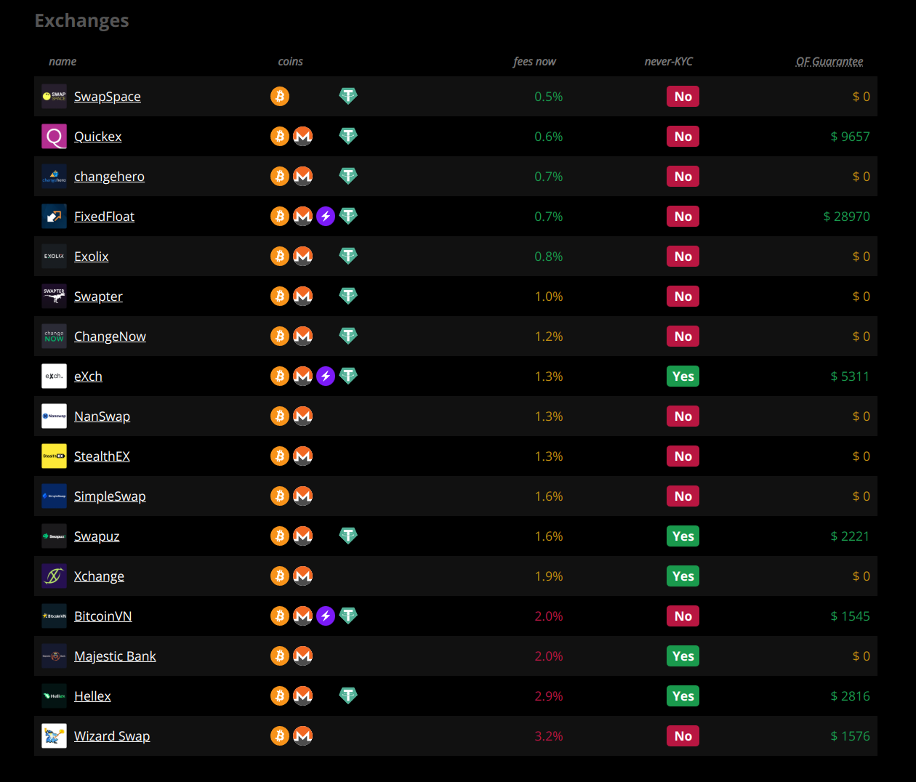This screenshot has width=916, height=782.
Task: Click the Lightning icon in FixedFloat row
Action: click(x=326, y=216)
